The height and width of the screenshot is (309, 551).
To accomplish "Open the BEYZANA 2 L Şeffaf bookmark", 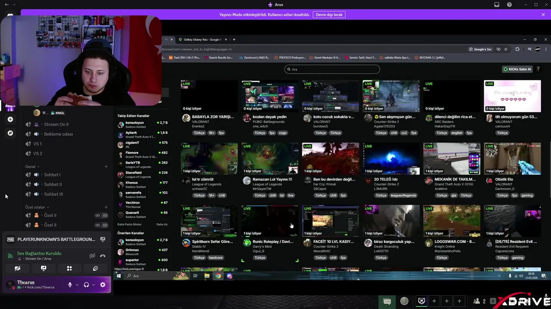I will tap(430, 58).
